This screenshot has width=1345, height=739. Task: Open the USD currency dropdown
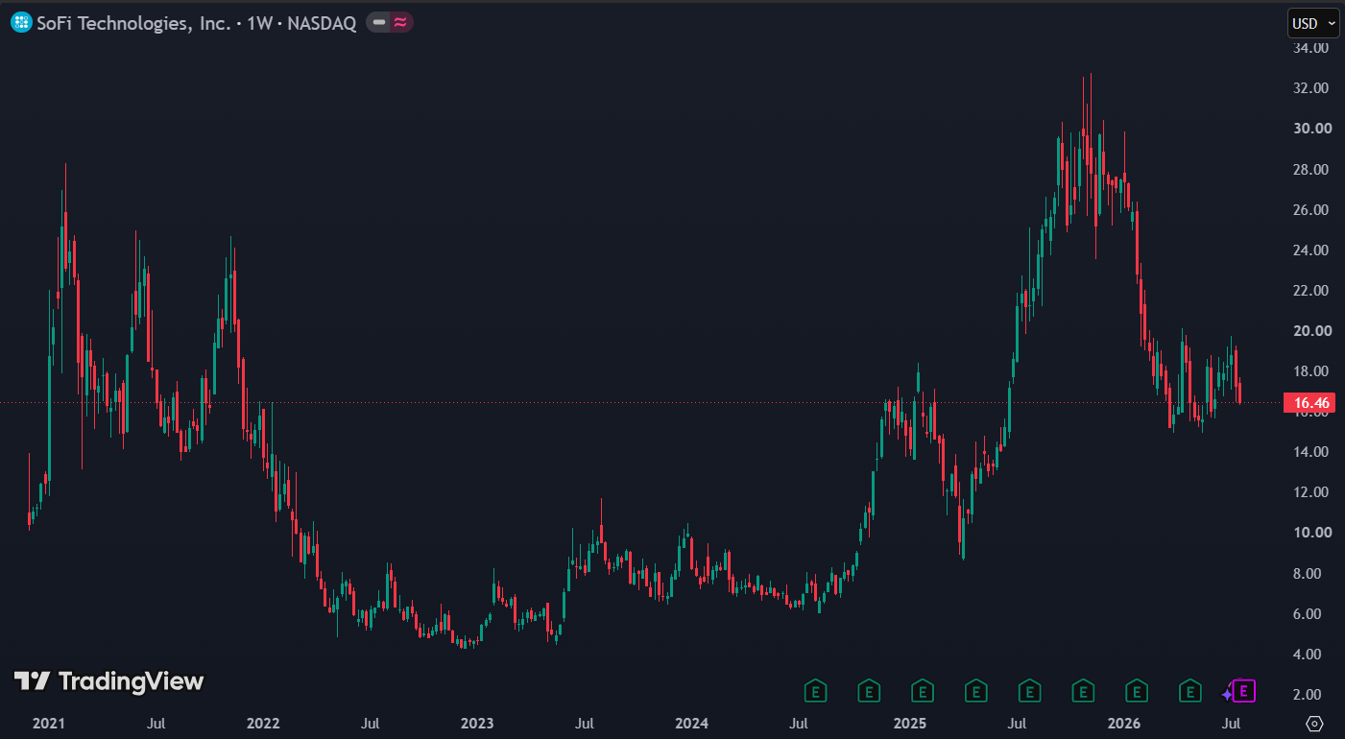pyautogui.click(x=1313, y=23)
